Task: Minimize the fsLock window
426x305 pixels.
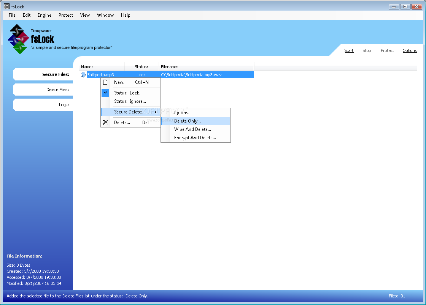Action: point(394,6)
